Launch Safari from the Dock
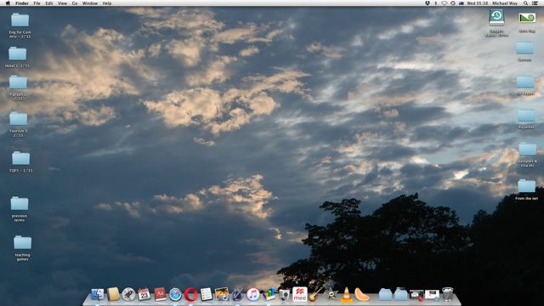 click(176, 295)
